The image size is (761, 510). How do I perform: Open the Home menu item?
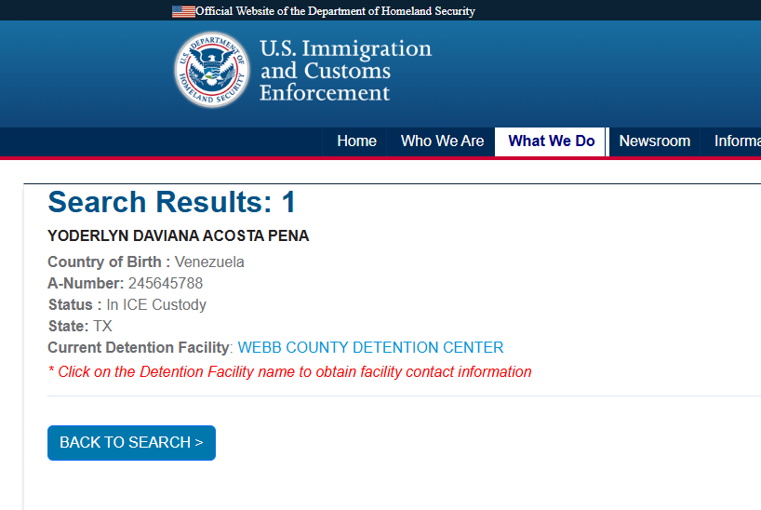pos(356,141)
